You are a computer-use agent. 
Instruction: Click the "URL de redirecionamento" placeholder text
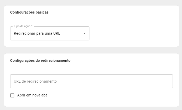[35, 81]
